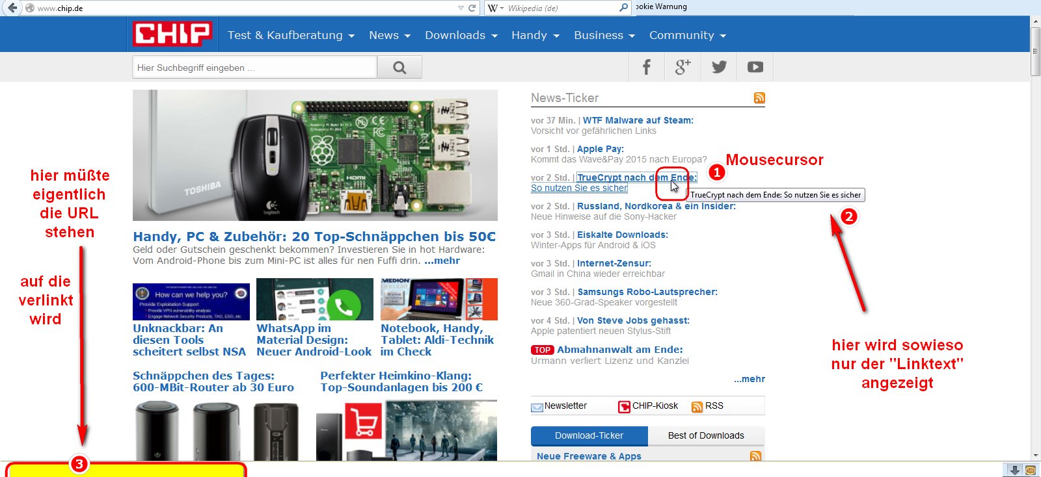Open the WTF Malware auf Steam article
1041x477 pixels.
point(638,120)
